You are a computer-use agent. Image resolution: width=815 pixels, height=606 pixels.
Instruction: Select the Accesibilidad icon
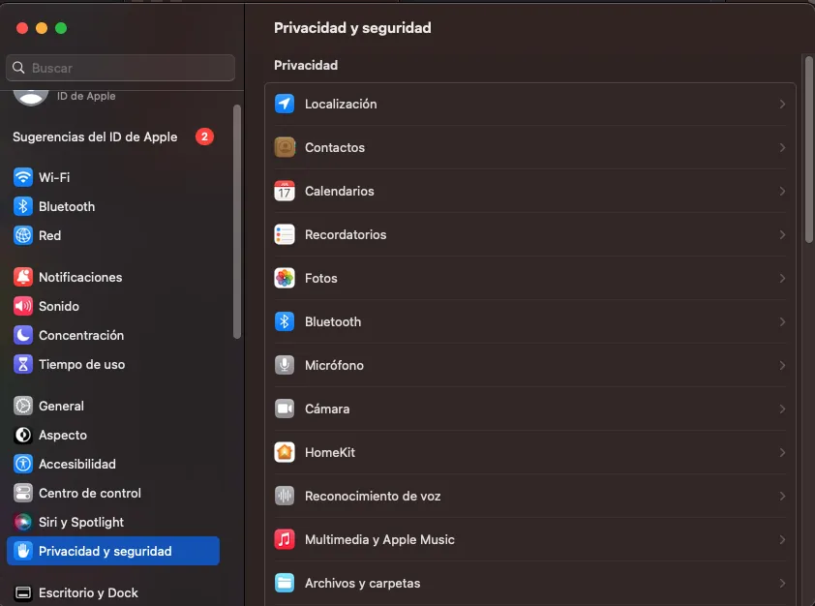pos(23,464)
